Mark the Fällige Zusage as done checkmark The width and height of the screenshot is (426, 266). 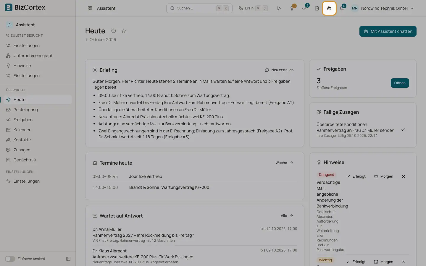[x=403, y=130]
